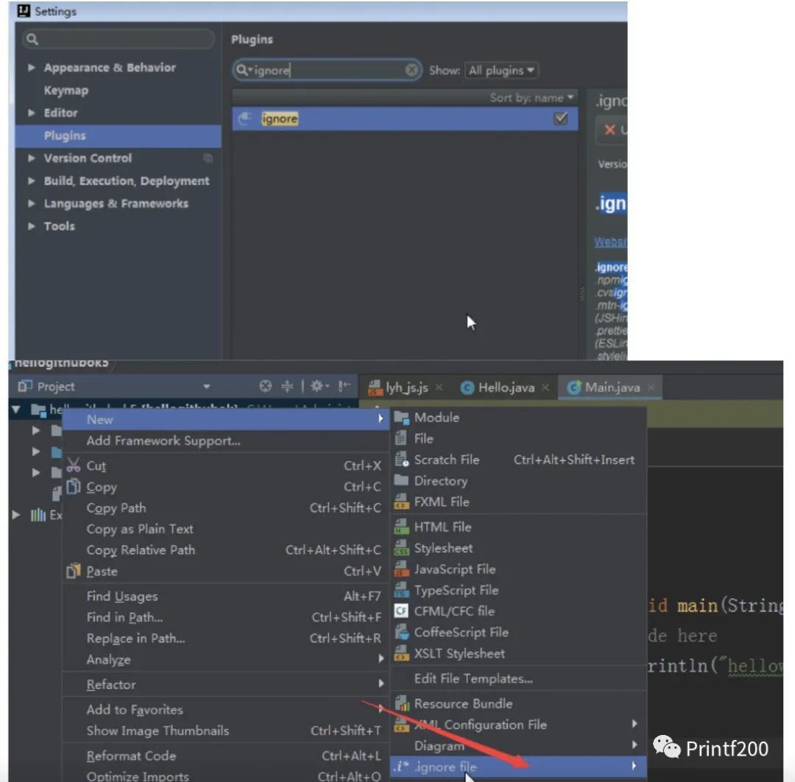Click the TypeScript File icon
The height and width of the screenshot is (782, 795).
[402, 591]
